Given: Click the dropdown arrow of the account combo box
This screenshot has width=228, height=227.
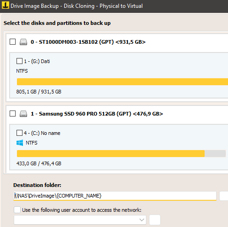Looking at the screenshot, I should click(x=142, y=220).
